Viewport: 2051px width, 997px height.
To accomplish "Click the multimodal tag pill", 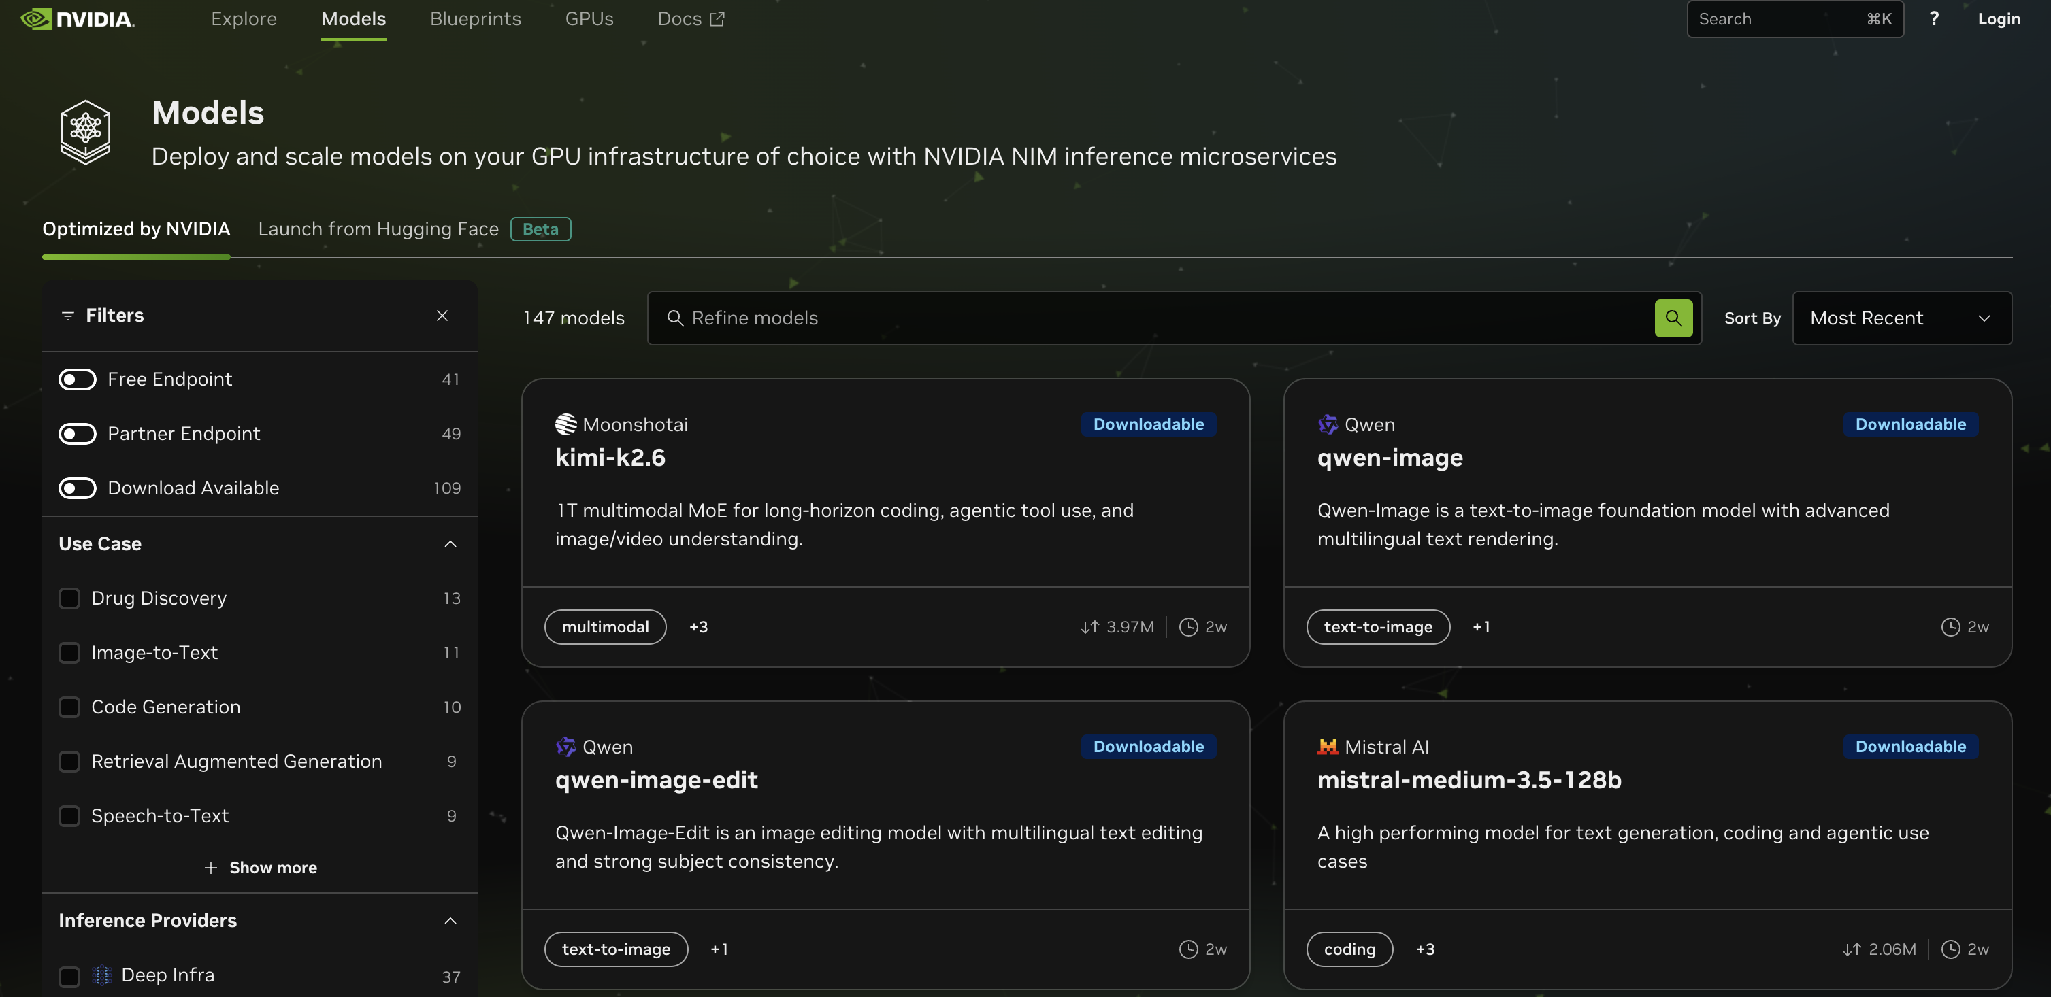I will click(605, 627).
